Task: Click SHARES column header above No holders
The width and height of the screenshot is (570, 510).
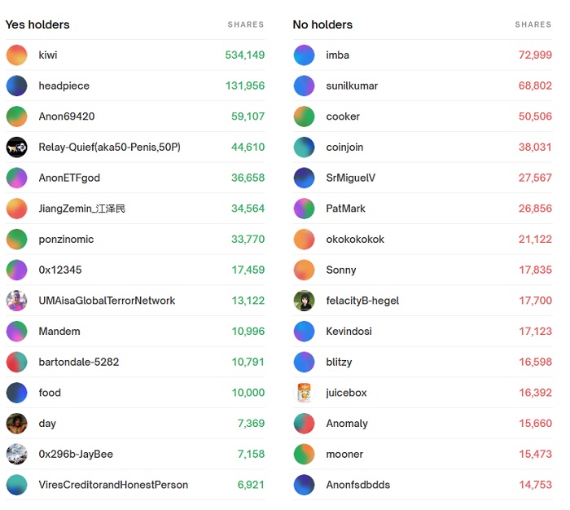Action: pyautogui.click(x=533, y=24)
